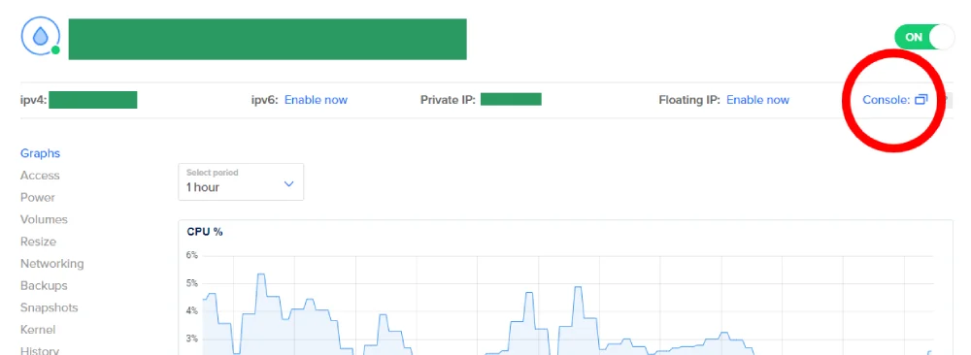Screen dimensions: 971x355
Task: Select Resize in the sidebar
Action: click(x=39, y=242)
